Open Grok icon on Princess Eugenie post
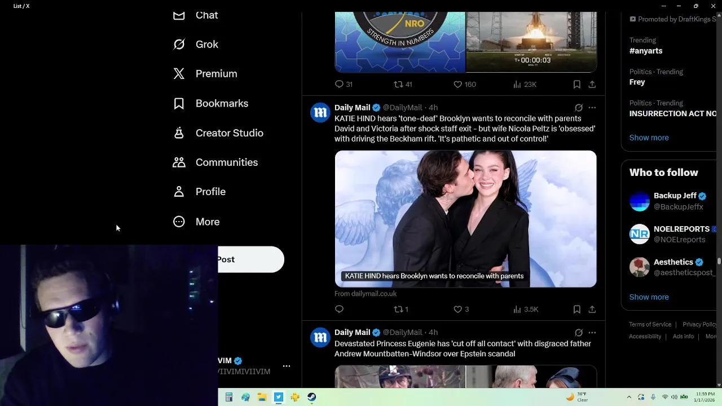 pyautogui.click(x=579, y=332)
